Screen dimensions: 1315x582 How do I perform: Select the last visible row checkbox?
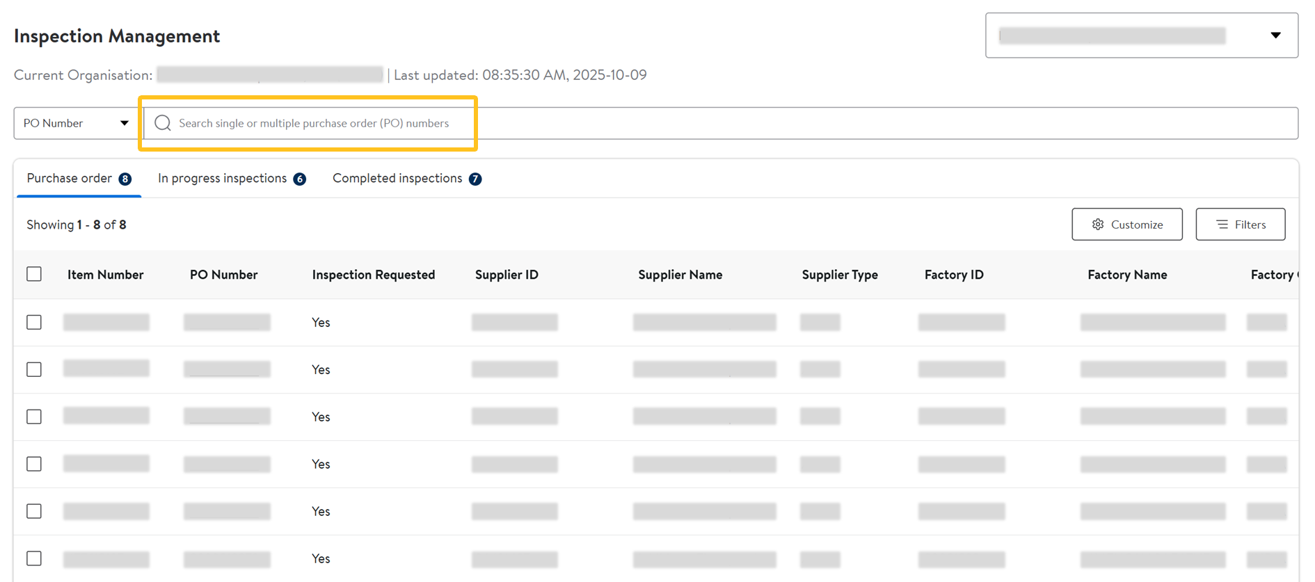pos(34,558)
